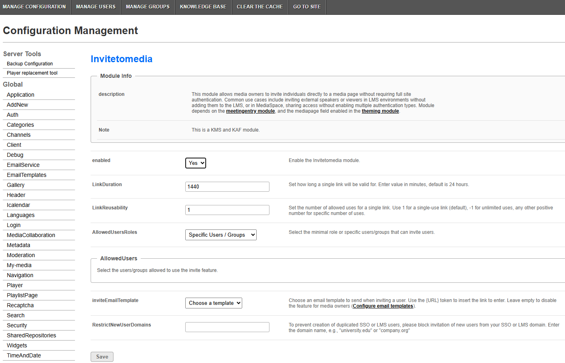The image size is (565, 363).
Task: Focus the LinkReusability input field
Action: pos(227,210)
